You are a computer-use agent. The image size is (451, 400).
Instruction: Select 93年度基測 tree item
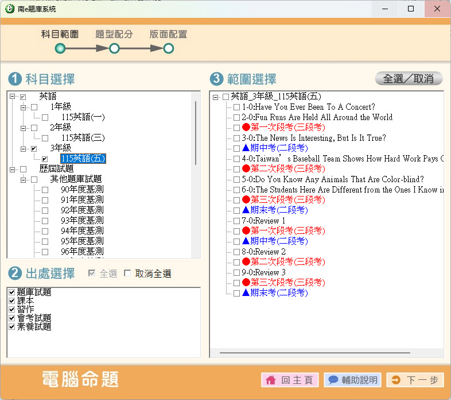[x=82, y=221]
